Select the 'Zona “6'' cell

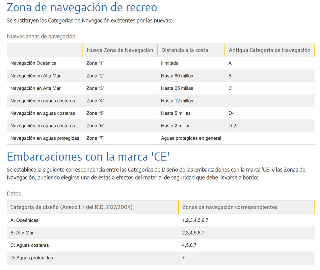(x=95, y=126)
